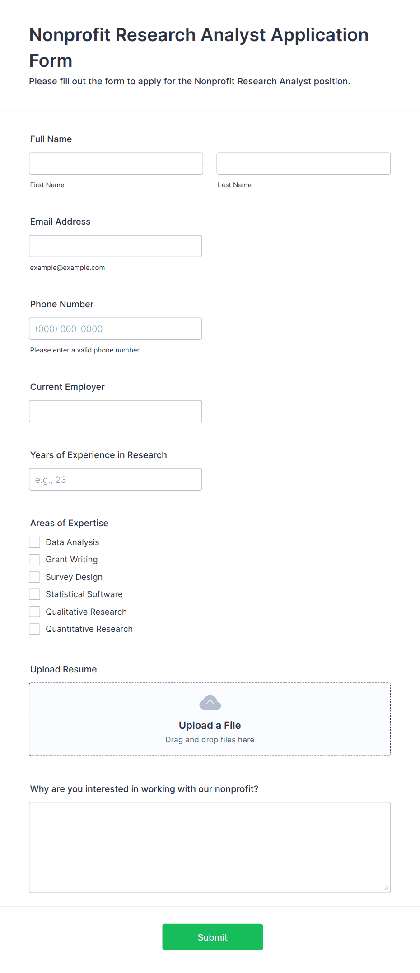
Task: Click the Current Employer field
Action: point(116,411)
